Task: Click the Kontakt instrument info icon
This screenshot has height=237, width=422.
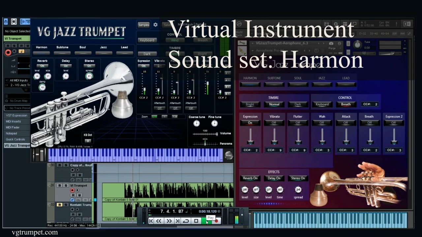Action: pos(339,43)
